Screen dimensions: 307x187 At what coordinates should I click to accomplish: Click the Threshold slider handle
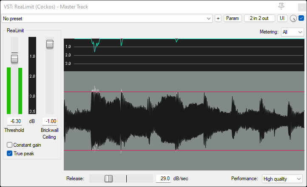[x=14, y=59]
